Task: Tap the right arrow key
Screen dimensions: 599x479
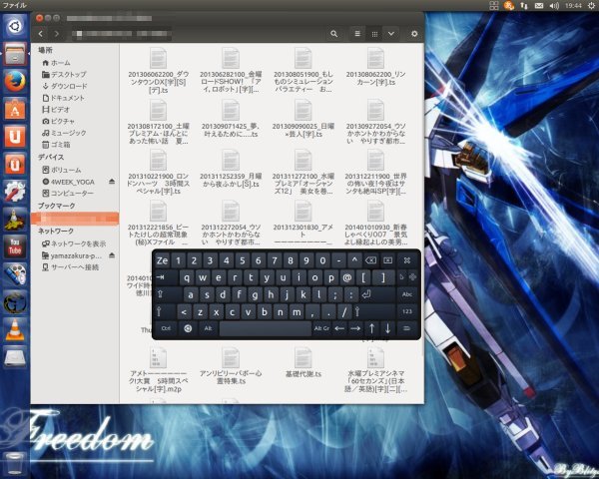Action: pyautogui.click(x=355, y=328)
